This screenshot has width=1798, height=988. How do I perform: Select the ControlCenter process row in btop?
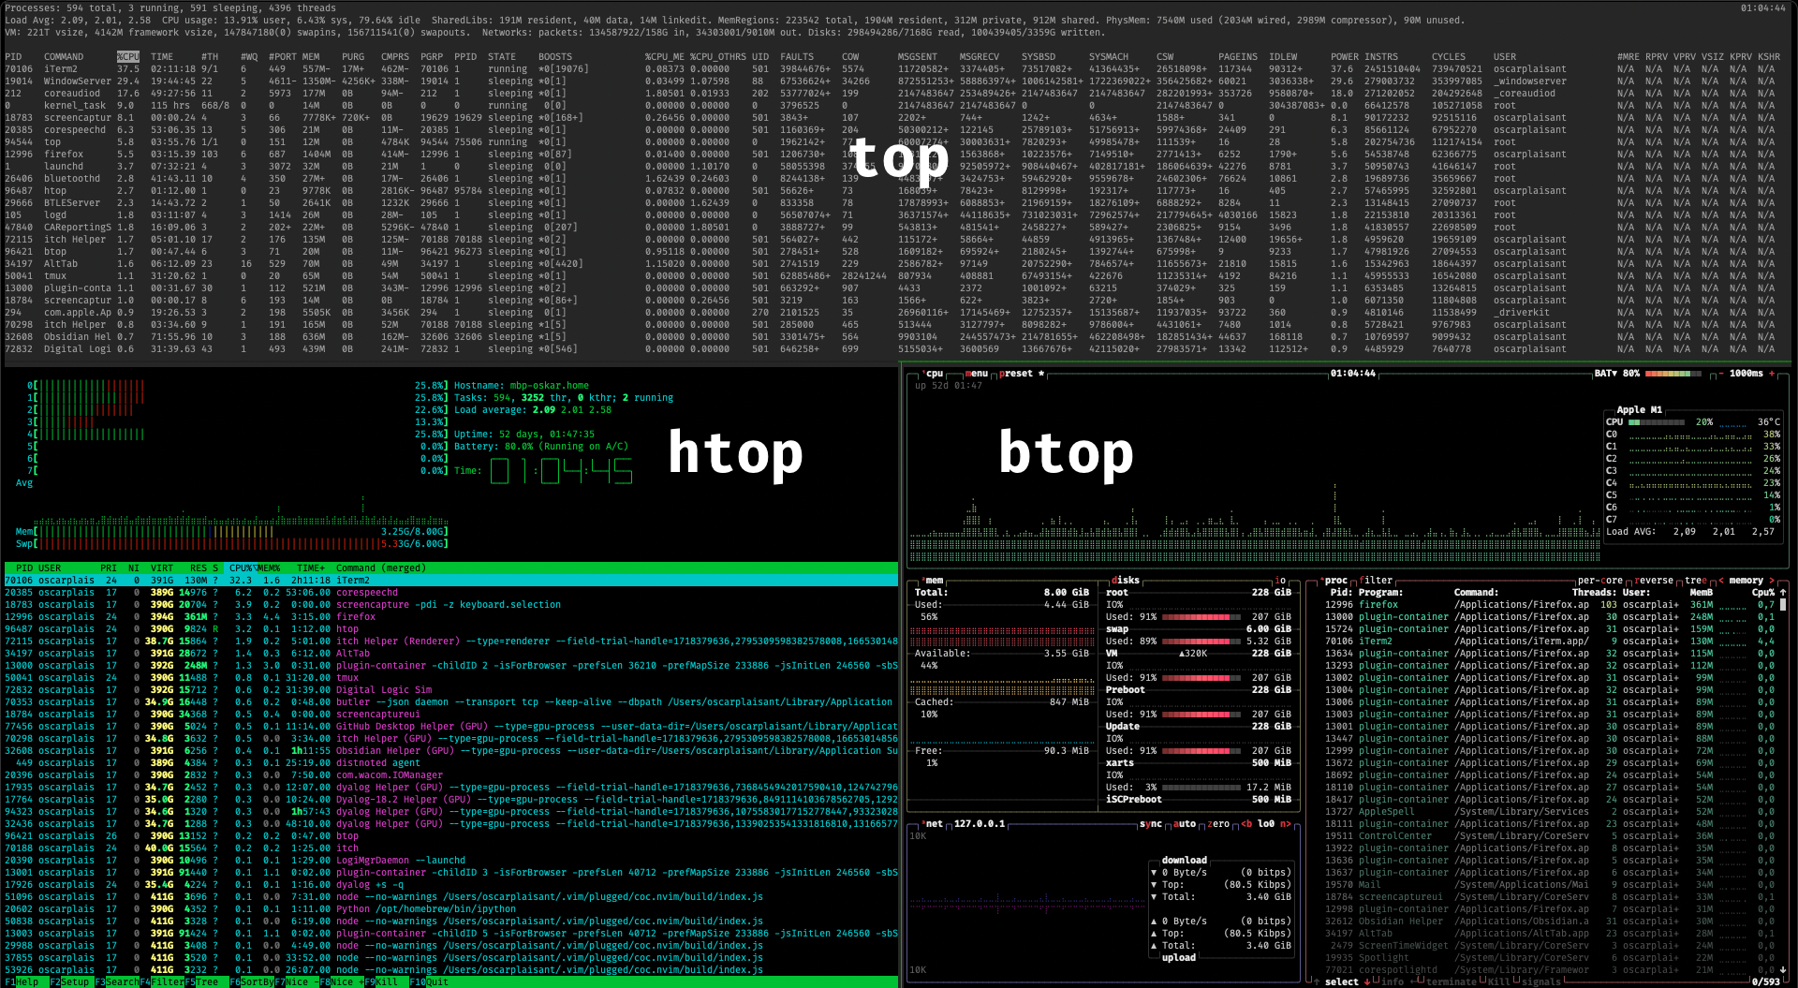click(x=1550, y=836)
